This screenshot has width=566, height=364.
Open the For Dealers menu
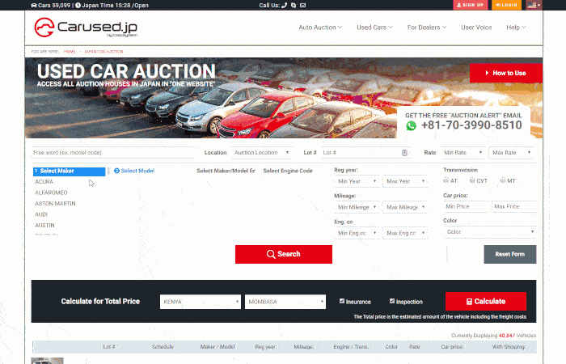427,28
